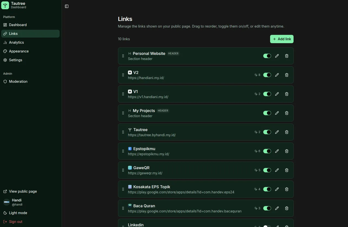Click the Tautree logo icon
348x227 pixels.
5,5
